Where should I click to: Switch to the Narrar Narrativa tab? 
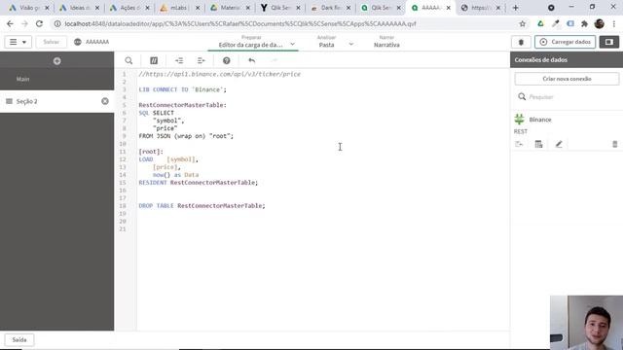386,42
